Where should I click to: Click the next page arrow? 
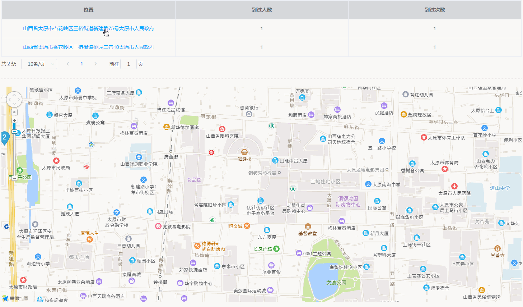coord(96,64)
